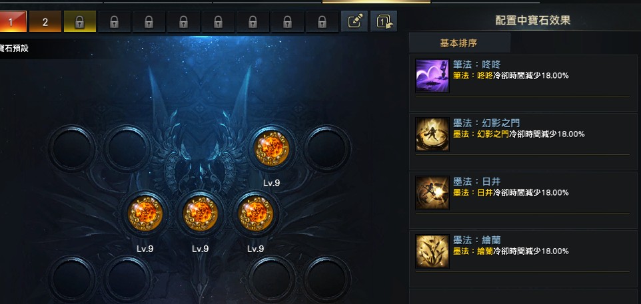The image size is (641, 304).
Task: Click the 筆法：咚咚 skill icon
Action: click(x=432, y=75)
